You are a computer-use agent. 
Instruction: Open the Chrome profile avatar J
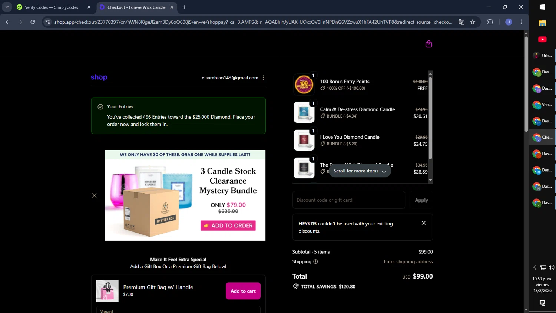[509, 22]
